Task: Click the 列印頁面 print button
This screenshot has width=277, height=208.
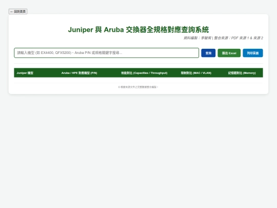Action: coord(252,53)
